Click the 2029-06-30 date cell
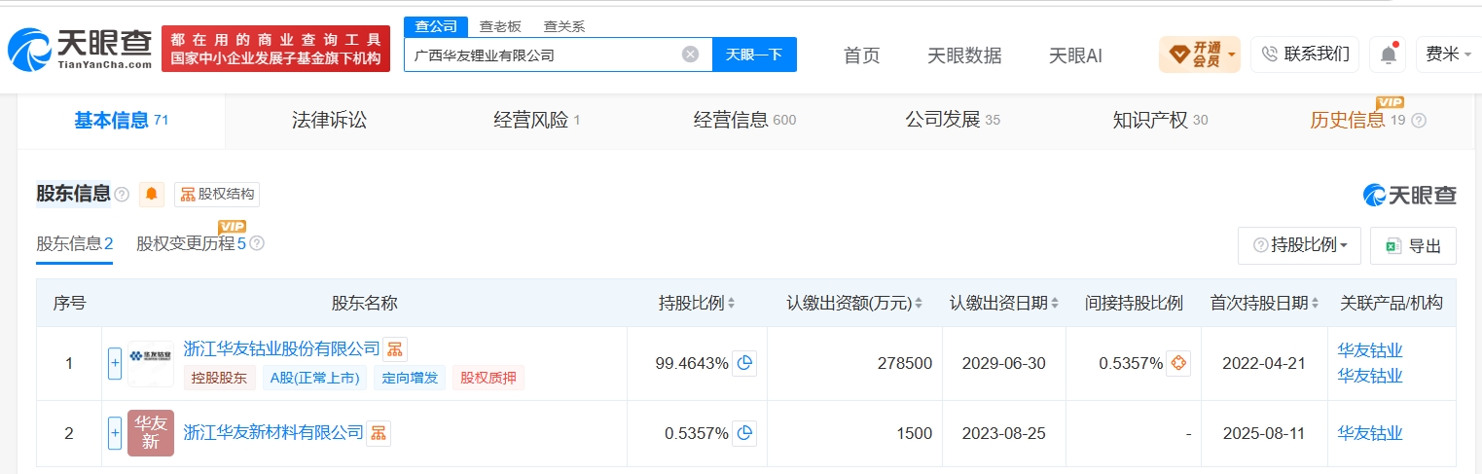This screenshot has width=1482, height=474. tap(1004, 363)
